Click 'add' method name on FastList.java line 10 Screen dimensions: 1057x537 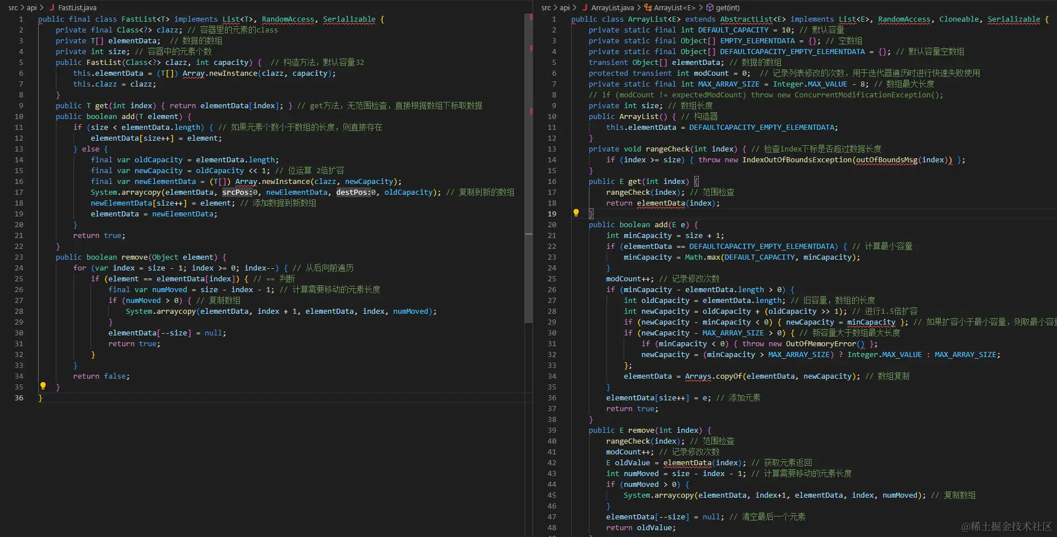pyautogui.click(x=128, y=117)
